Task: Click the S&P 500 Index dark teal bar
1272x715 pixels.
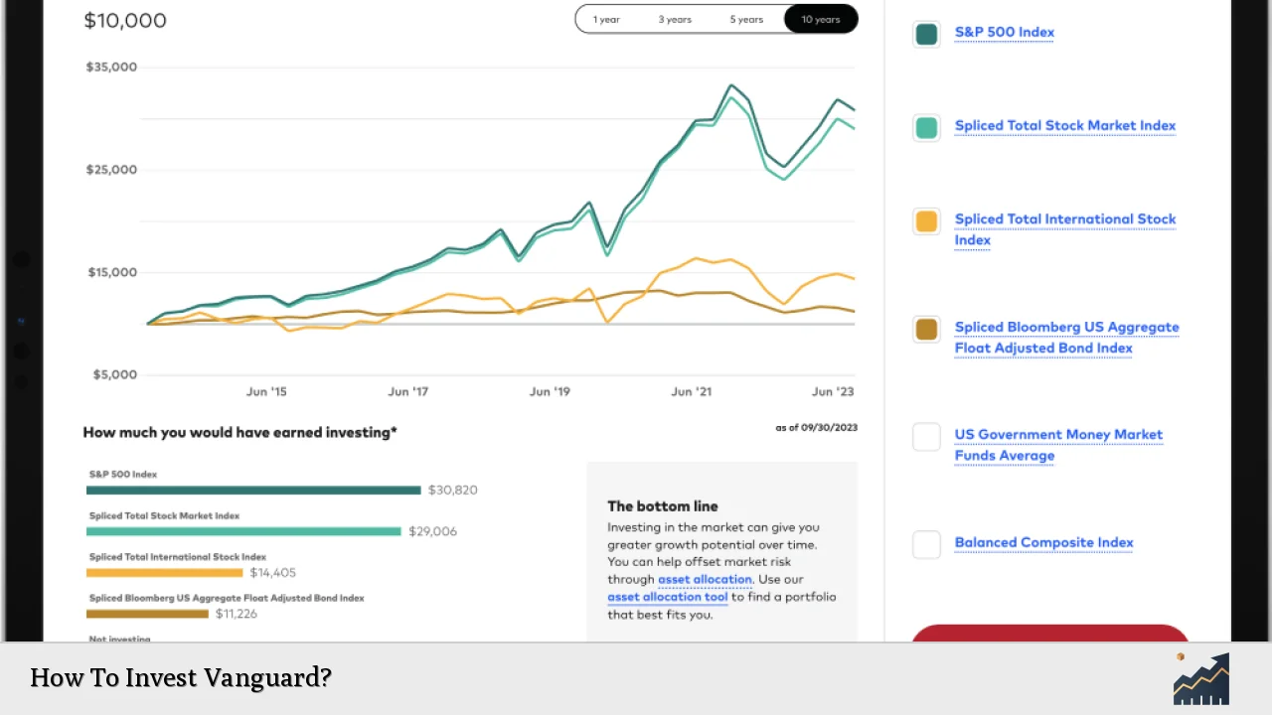Action: [253, 490]
